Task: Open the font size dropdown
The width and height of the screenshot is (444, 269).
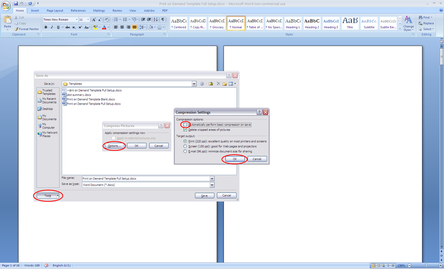Action: coord(88,19)
